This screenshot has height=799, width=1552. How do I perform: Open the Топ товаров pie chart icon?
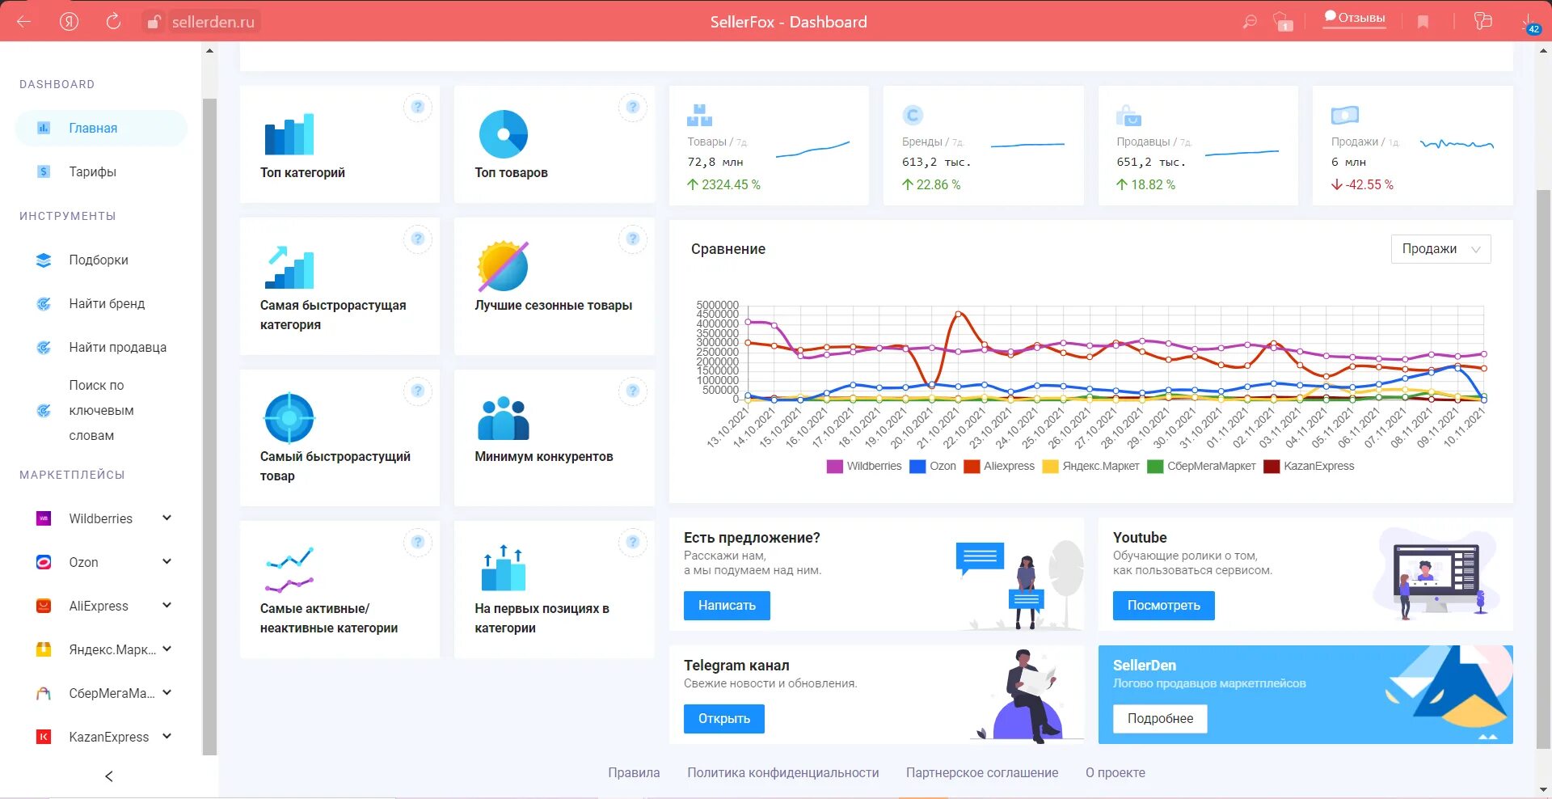click(x=503, y=134)
